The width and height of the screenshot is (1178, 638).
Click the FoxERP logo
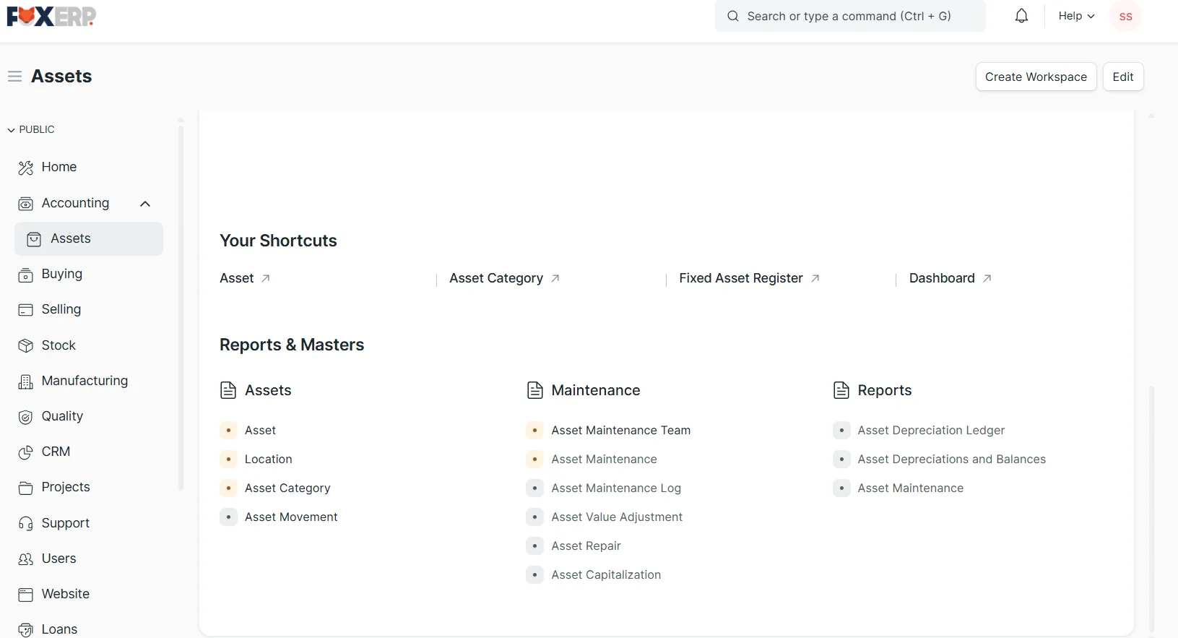(51, 16)
